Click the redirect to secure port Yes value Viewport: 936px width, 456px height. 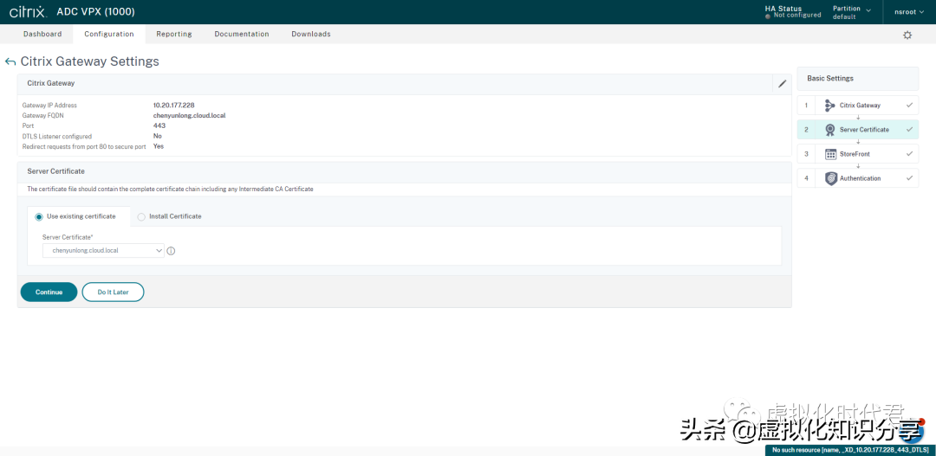(159, 146)
